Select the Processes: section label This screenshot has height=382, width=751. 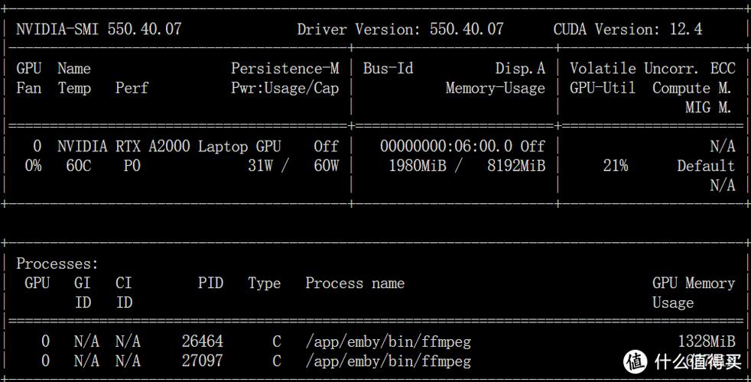click(57, 264)
